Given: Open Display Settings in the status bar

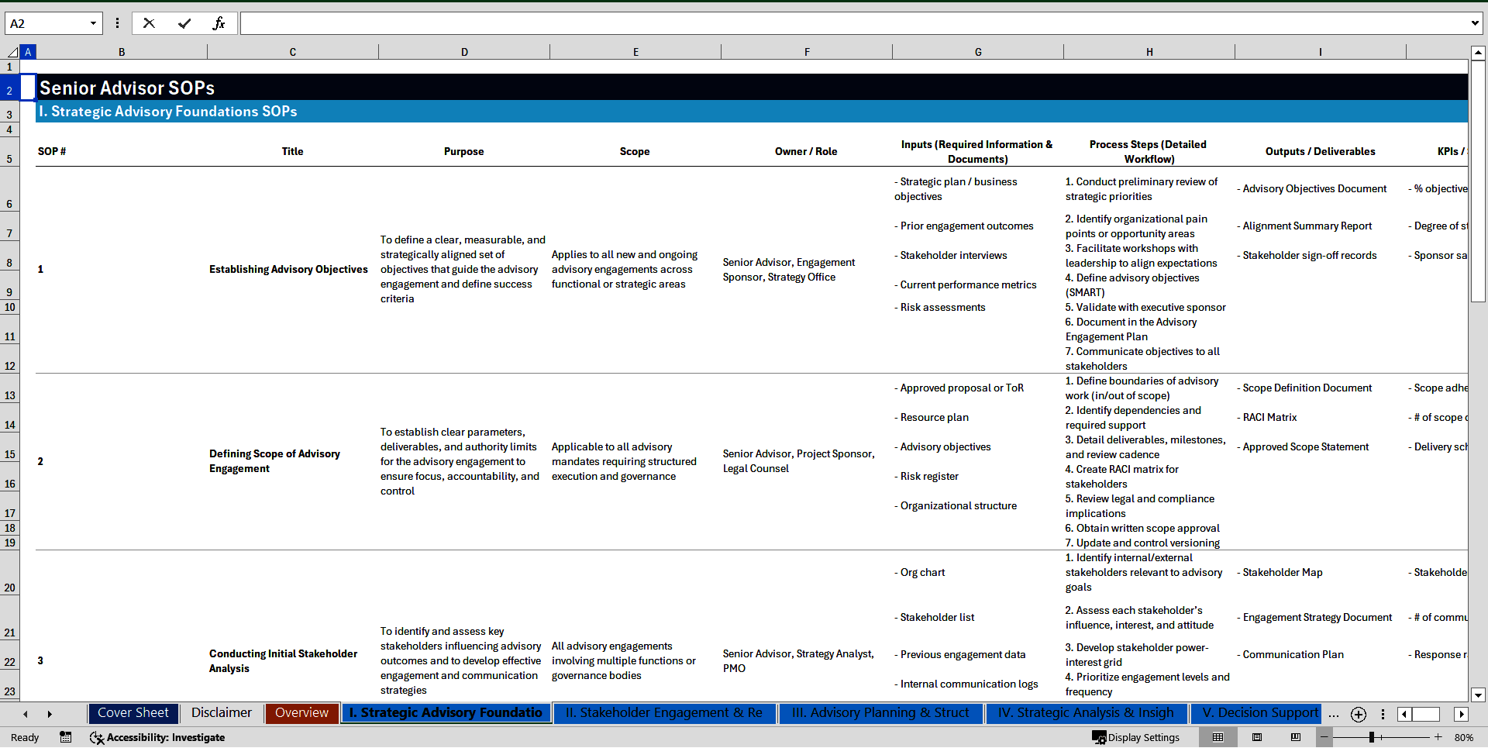Looking at the screenshot, I should (x=1135, y=737).
